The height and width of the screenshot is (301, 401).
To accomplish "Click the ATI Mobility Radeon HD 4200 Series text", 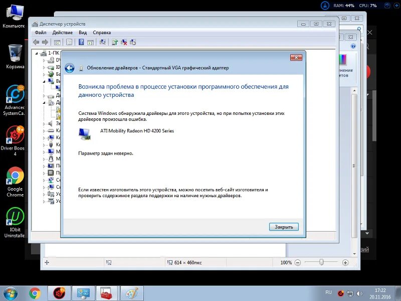I will point(137,131).
